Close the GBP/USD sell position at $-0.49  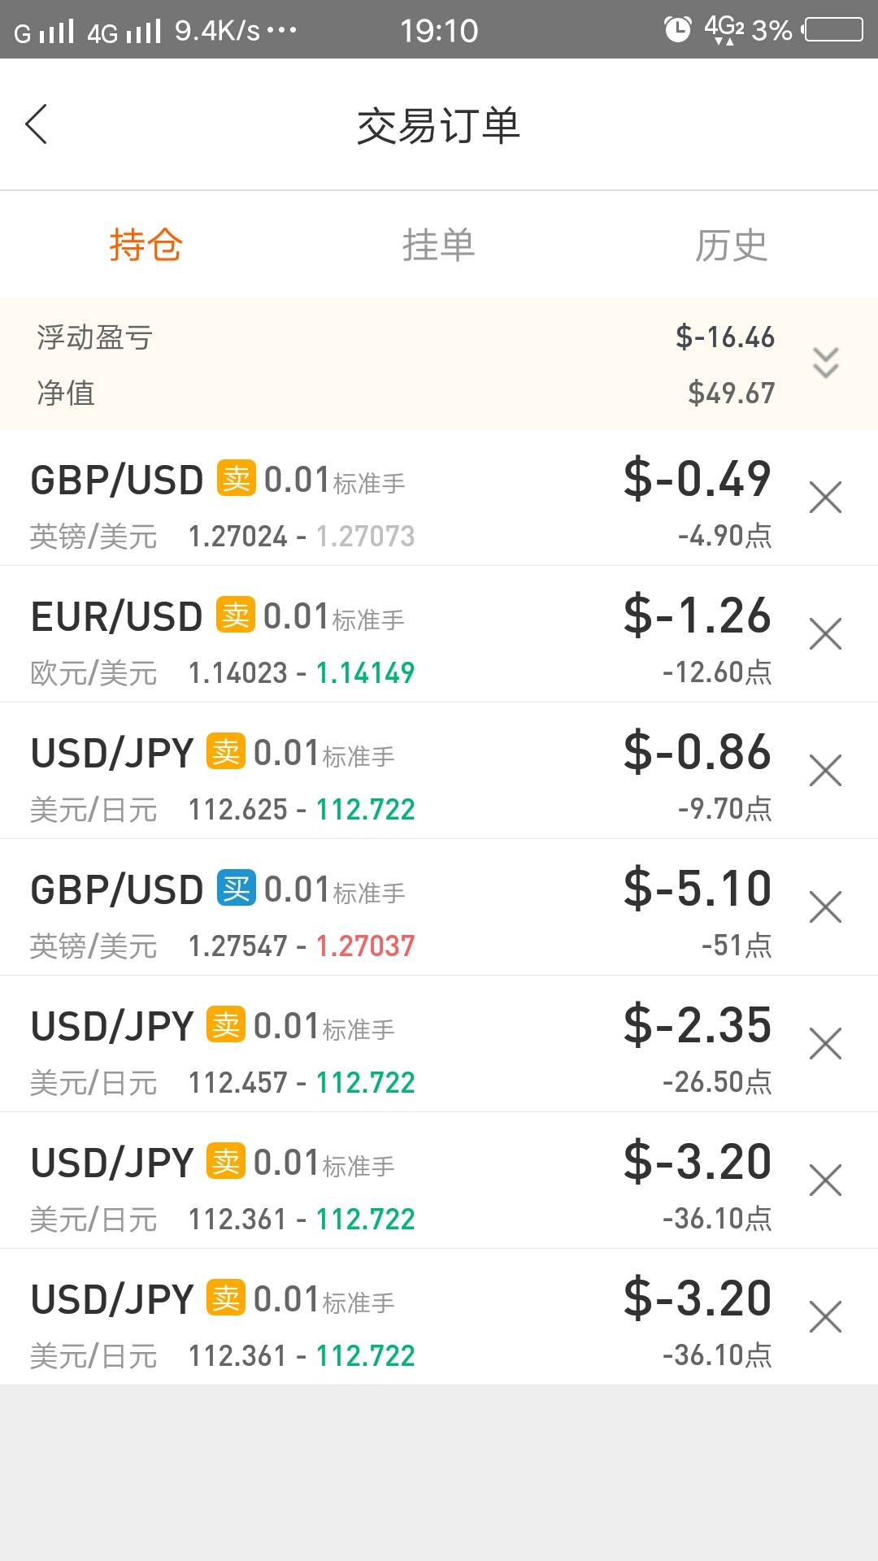click(x=825, y=498)
